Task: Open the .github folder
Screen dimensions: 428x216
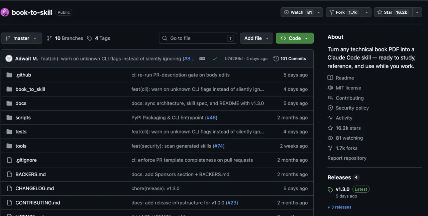Action: click(23, 75)
